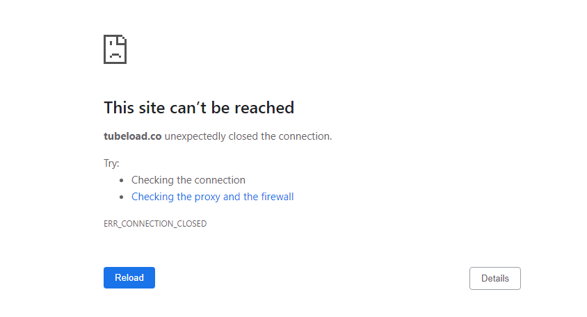Select the bold tubeload.co domain text

pyautogui.click(x=132, y=136)
